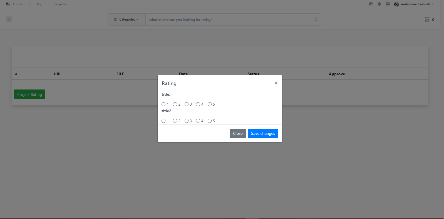444x219 pixels.
Task: Open the English language selector
Action: point(18,4)
